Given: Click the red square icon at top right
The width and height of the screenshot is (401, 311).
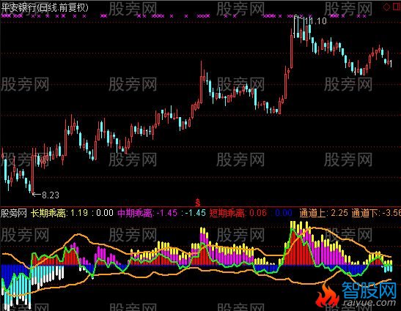Looking at the screenshot, I should [x=397, y=7].
